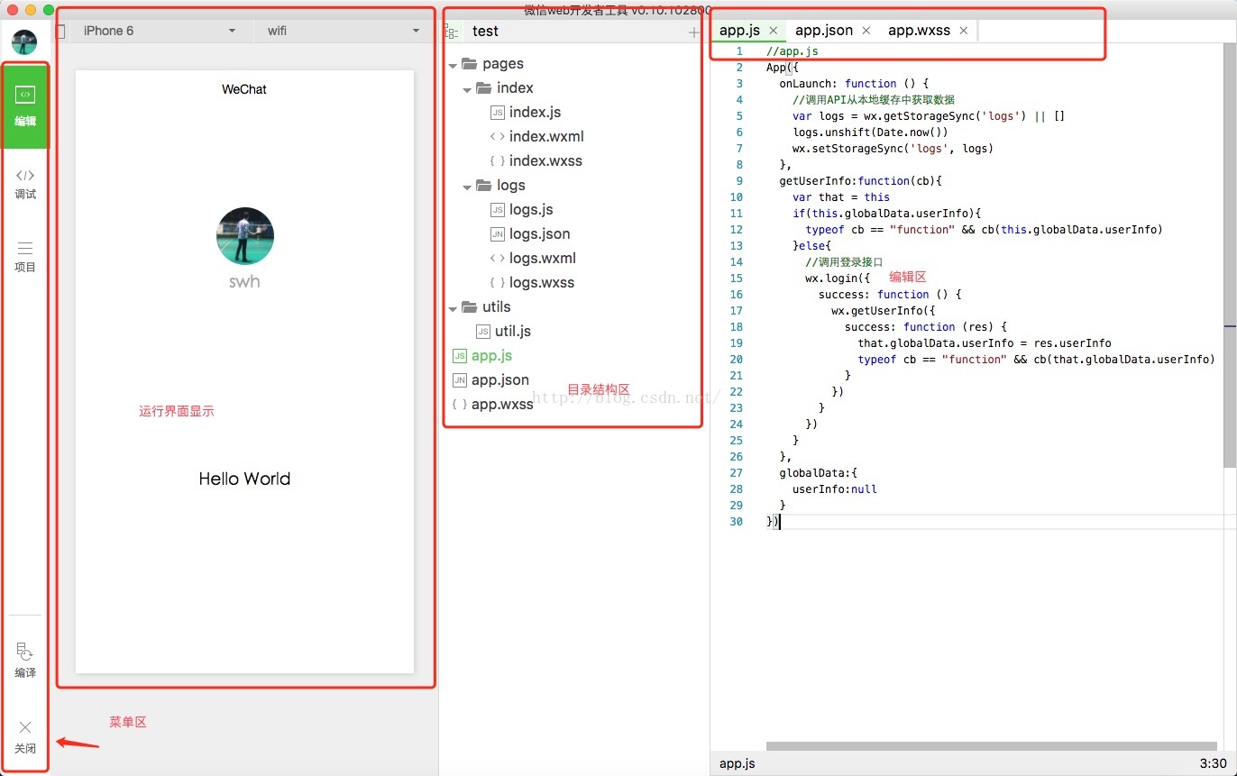Open the wifi network dropdown
Screen dimensions: 1237x776
[343, 31]
